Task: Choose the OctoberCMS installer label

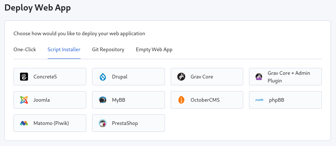Action: tap(205, 100)
